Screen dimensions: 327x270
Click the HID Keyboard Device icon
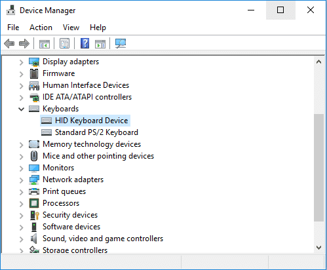click(47, 121)
